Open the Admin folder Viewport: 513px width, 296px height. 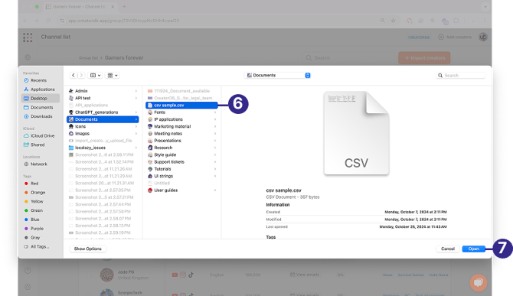[x=103, y=91]
